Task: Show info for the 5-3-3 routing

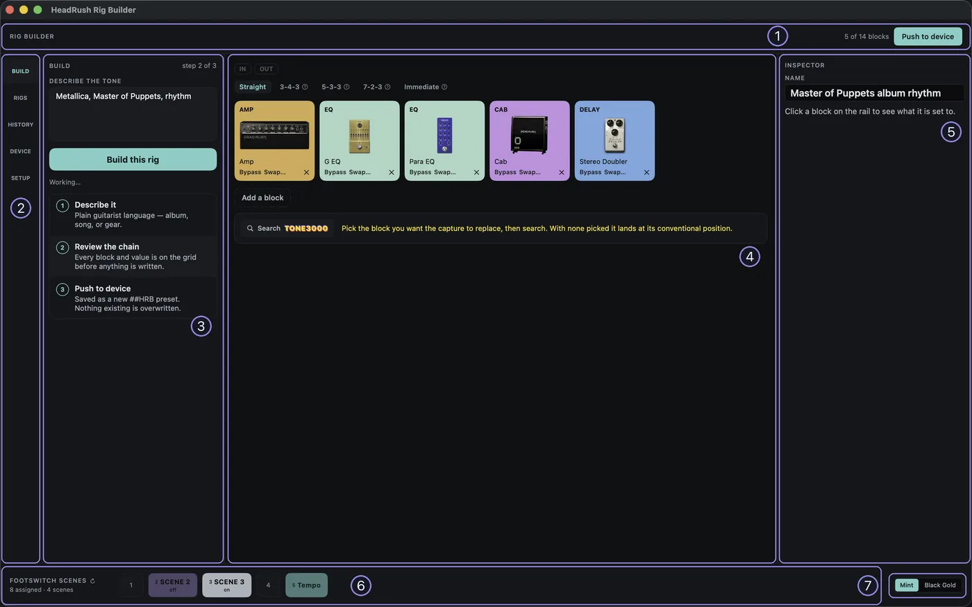Action: pos(346,87)
